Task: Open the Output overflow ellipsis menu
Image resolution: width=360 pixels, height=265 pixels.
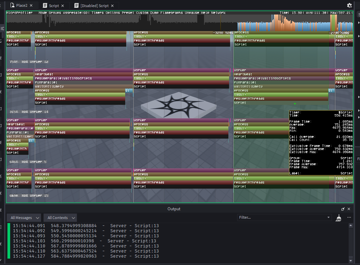Action: (349, 217)
